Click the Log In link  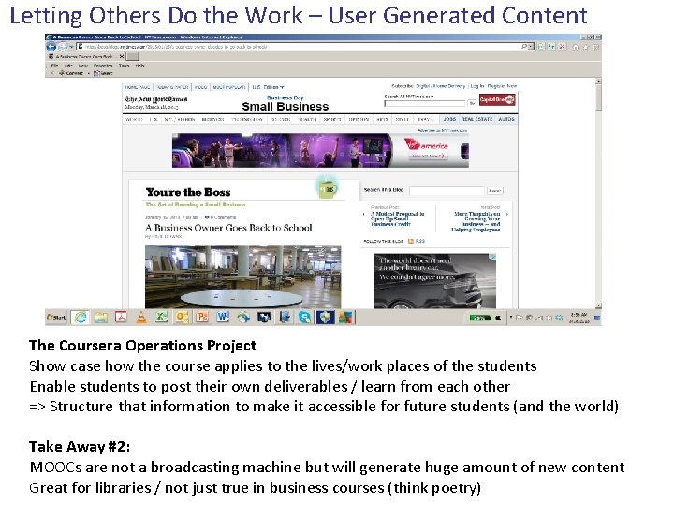click(476, 86)
